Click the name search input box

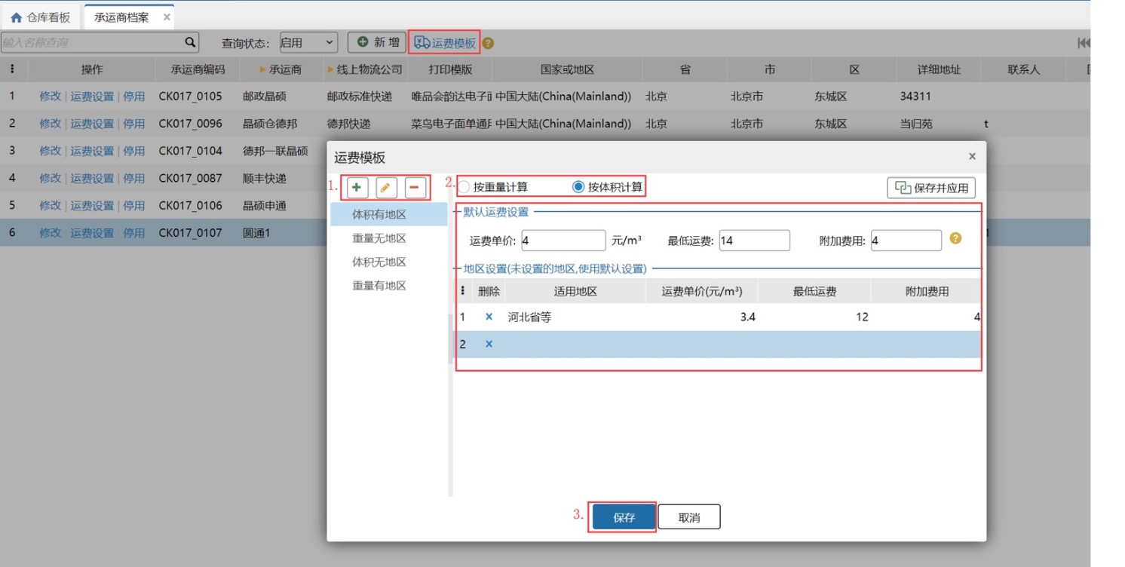(92, 42)
